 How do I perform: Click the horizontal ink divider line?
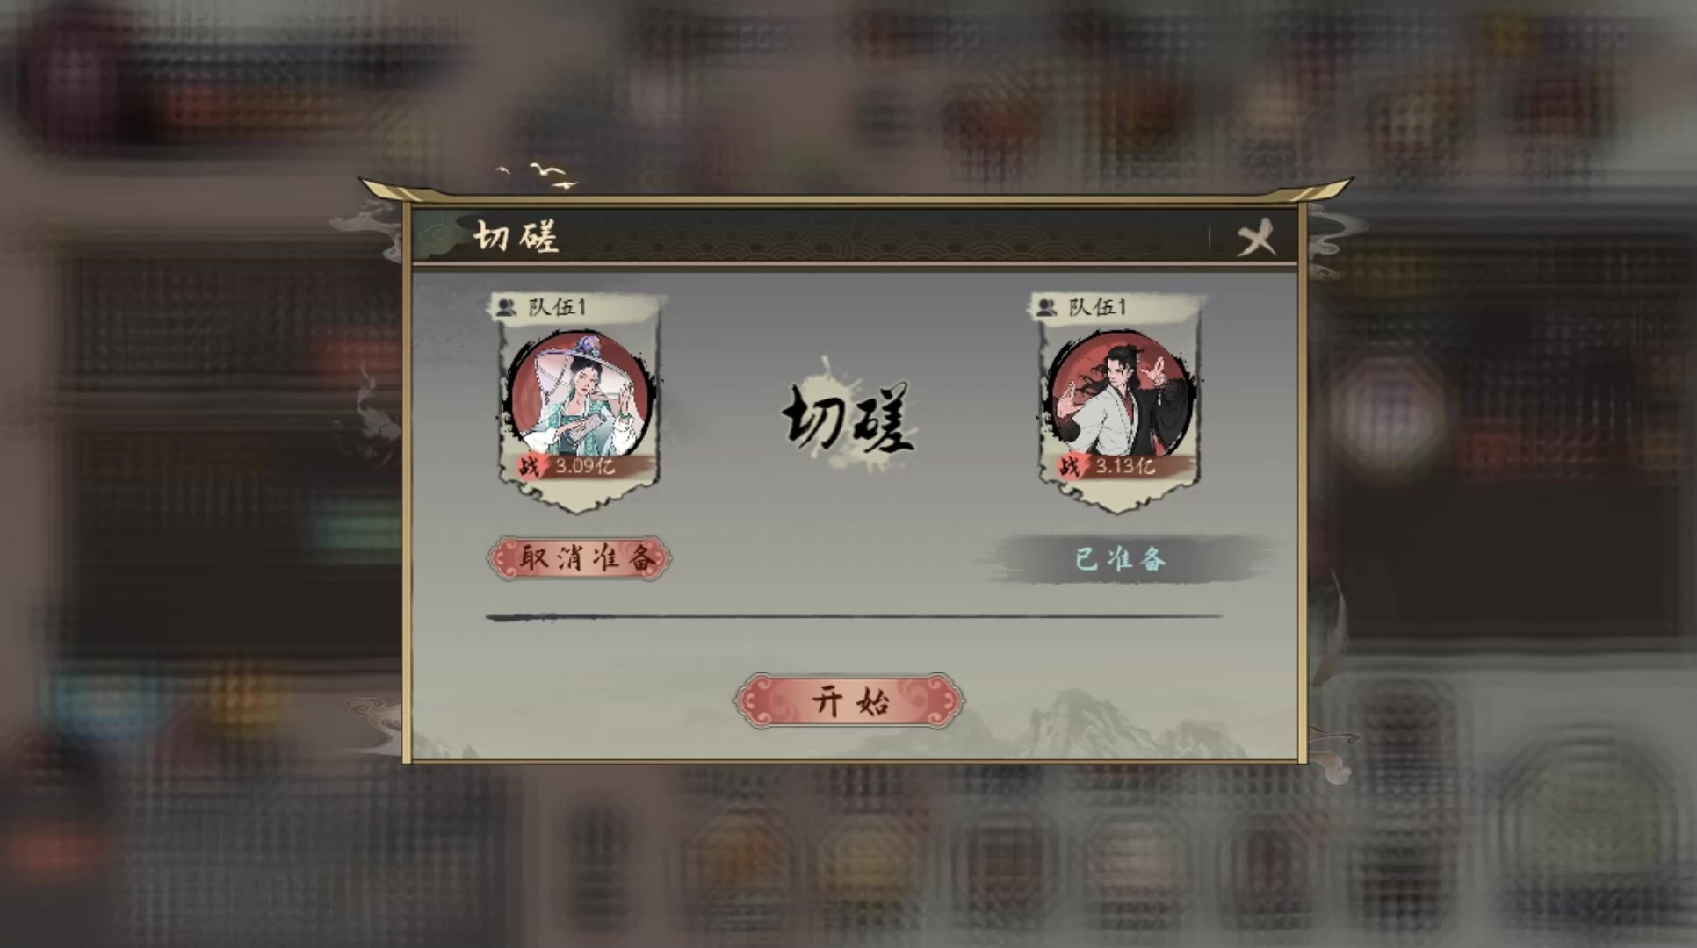(x=854, y=618)
